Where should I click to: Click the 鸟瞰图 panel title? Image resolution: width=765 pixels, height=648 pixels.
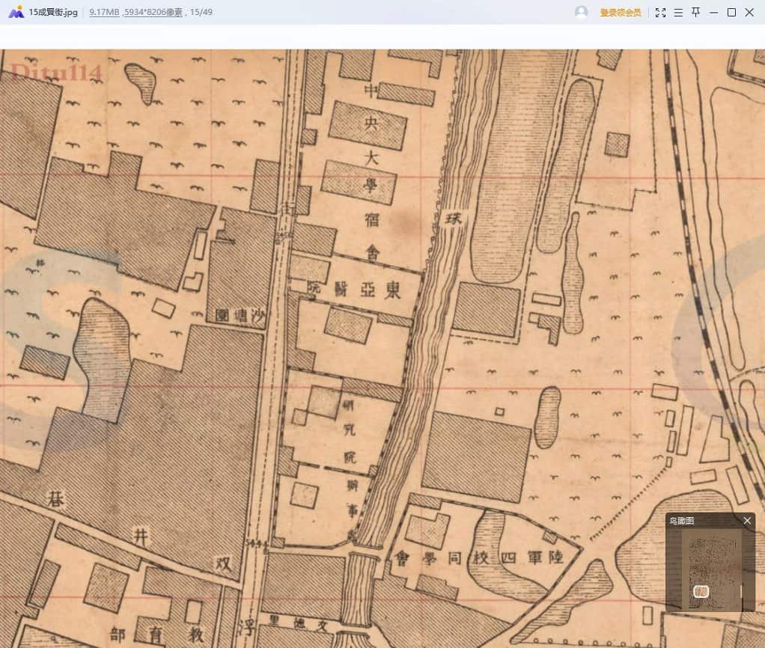pos(682,521)
